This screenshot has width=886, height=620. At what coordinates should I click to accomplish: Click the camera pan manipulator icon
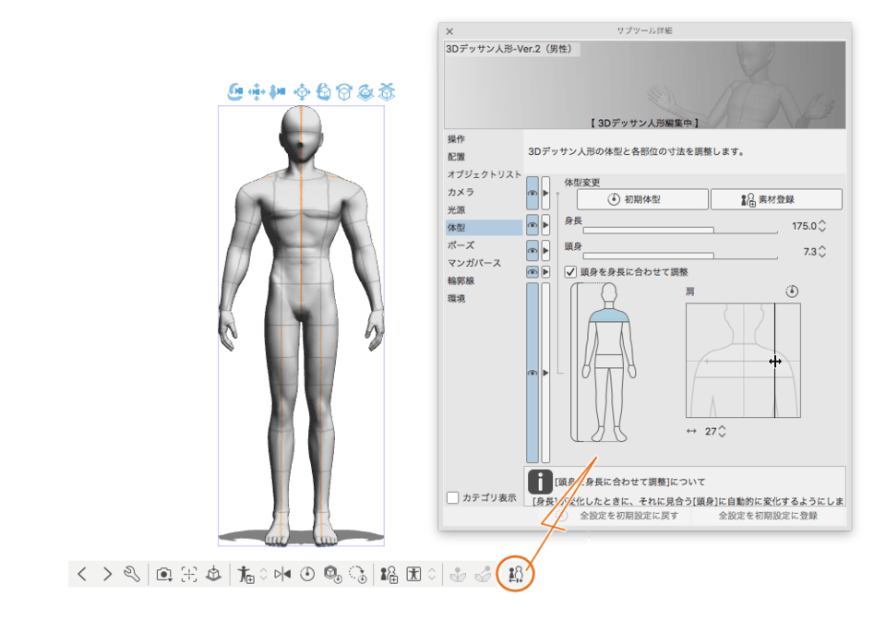(x=257, y=91)
